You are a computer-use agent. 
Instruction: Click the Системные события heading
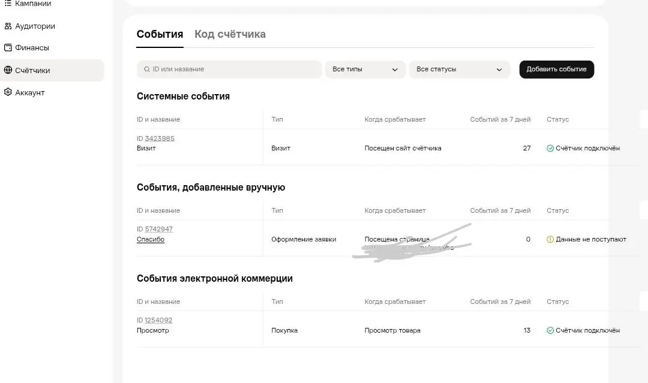[183, 96]
